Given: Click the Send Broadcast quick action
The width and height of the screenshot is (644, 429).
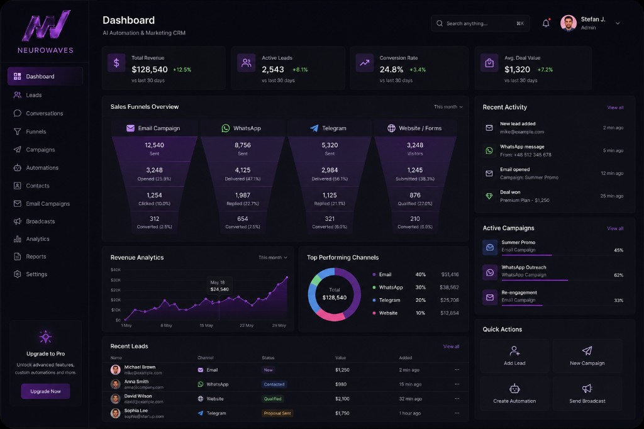Looking at the screenshot, I should [x=587, y=394].
